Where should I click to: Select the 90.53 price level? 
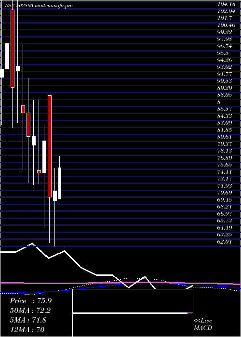click(225, 81)
